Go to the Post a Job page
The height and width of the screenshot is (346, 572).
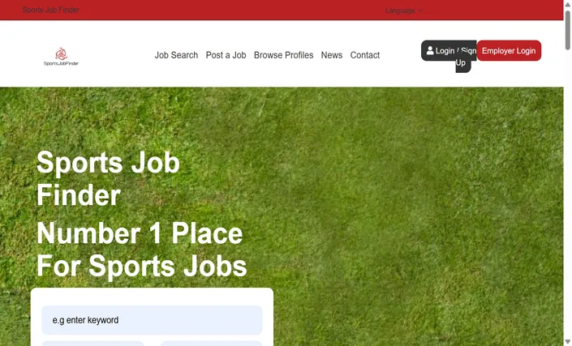(x=226, y=55)
